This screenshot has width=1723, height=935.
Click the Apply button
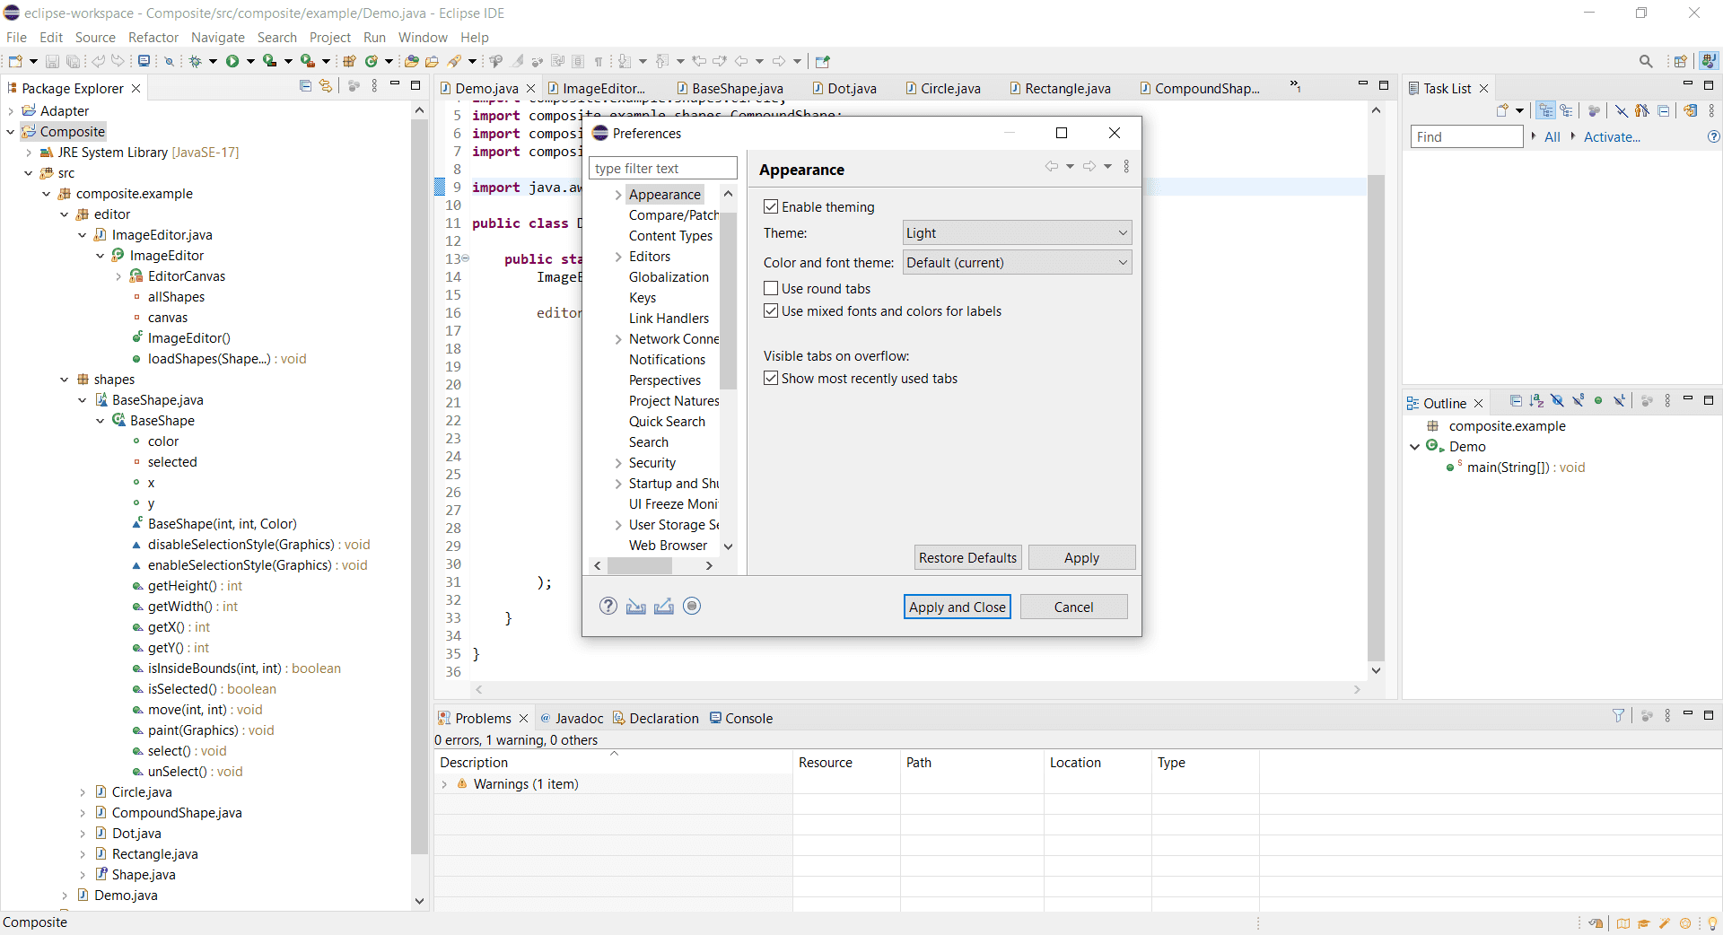coord(1081,557)
